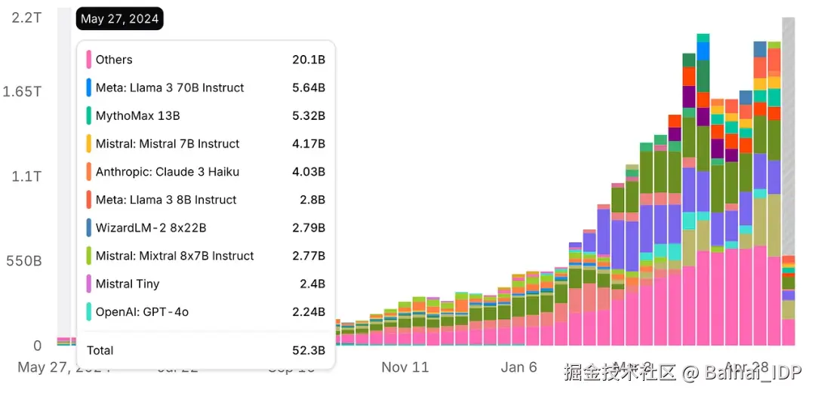Screen dimensions: 815x396
Task: Click the Total 52.3B row
Action: click(206, 351)
